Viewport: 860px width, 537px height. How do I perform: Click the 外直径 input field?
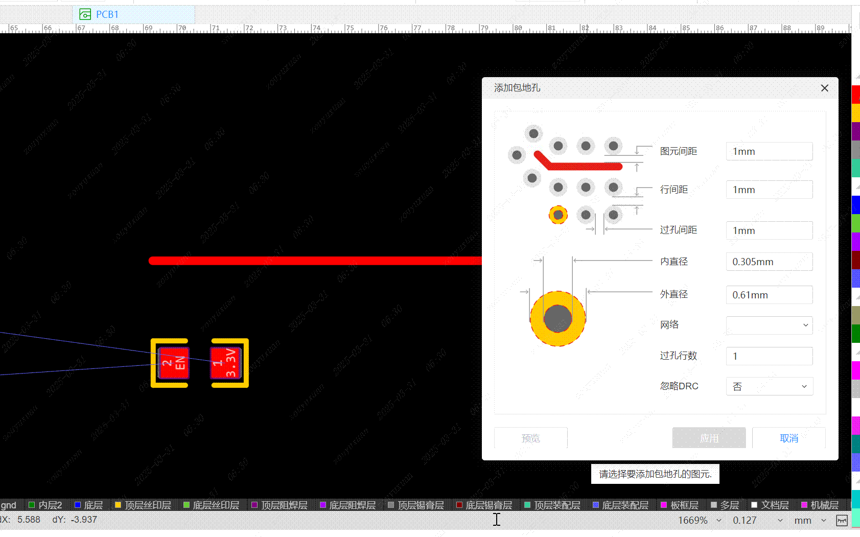769,295
